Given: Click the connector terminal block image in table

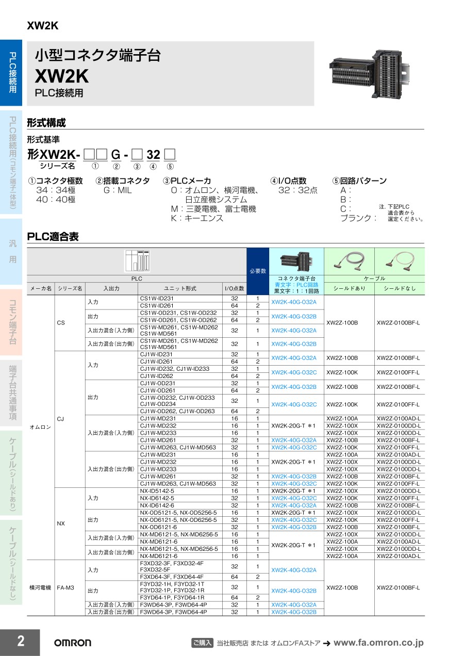Looking at the screenshot, I should [296, 261].
